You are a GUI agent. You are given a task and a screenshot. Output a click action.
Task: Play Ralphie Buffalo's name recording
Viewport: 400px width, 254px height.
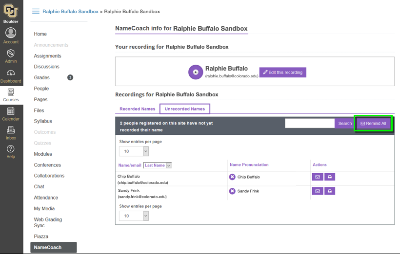pos(195,72)
